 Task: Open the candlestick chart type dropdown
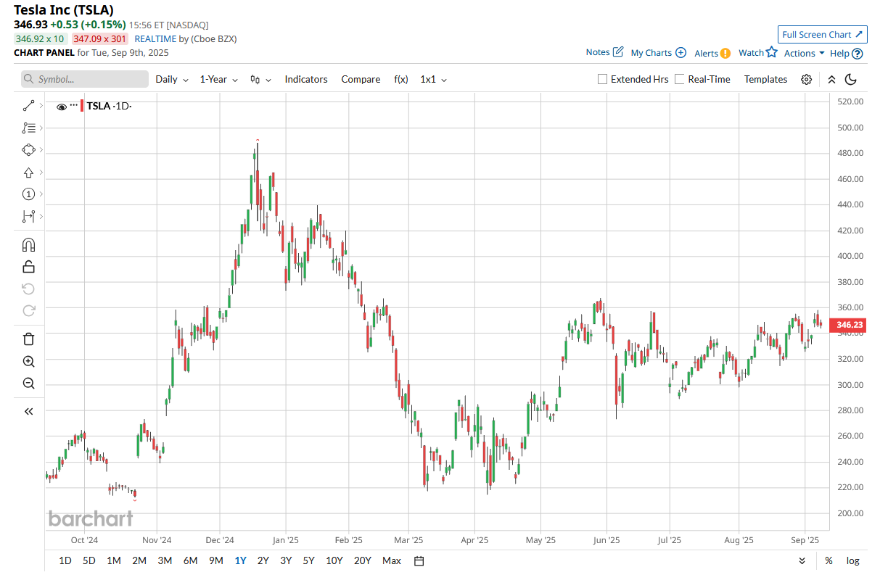point(260,79)
